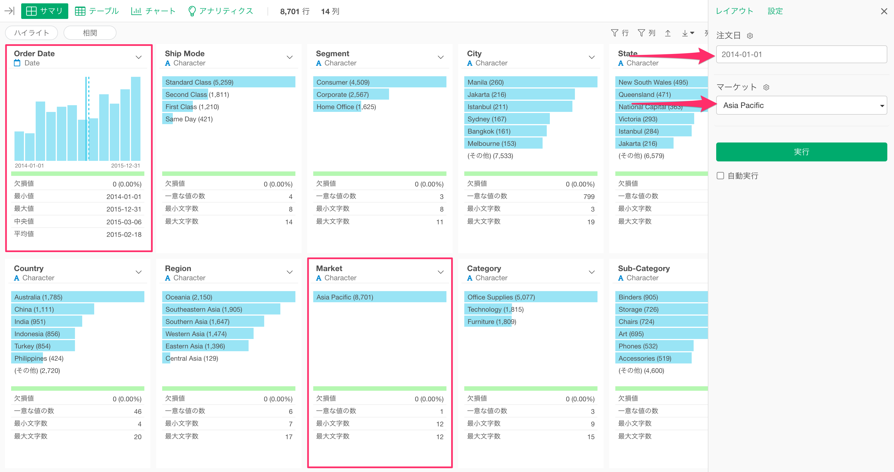
Task: Switch to the アナリティクス view tab
Action: (x=220, y=11)
